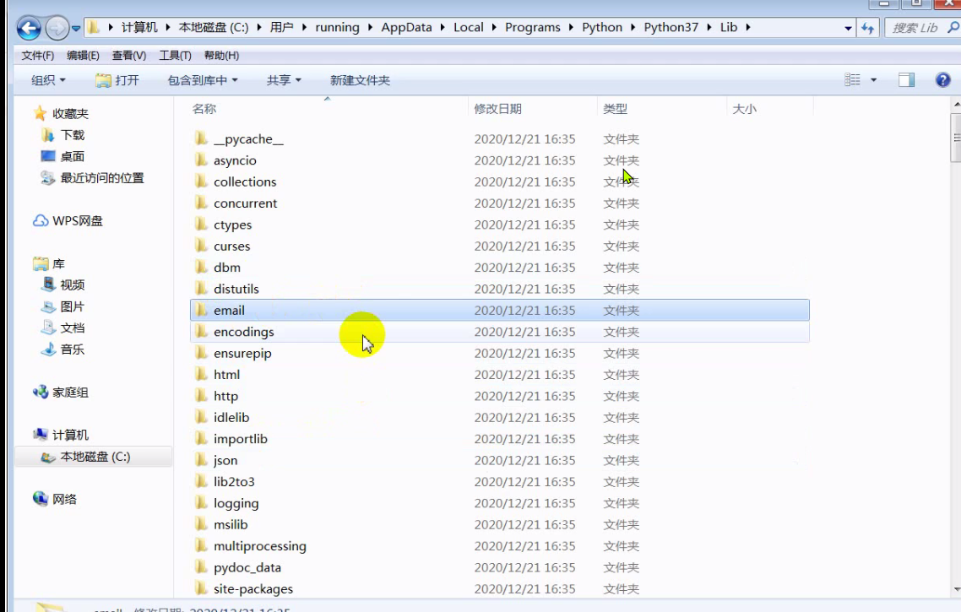Screen dimensions: 961x612
Task: Select the dbm folder icon
Action: [x=201, y=267]
